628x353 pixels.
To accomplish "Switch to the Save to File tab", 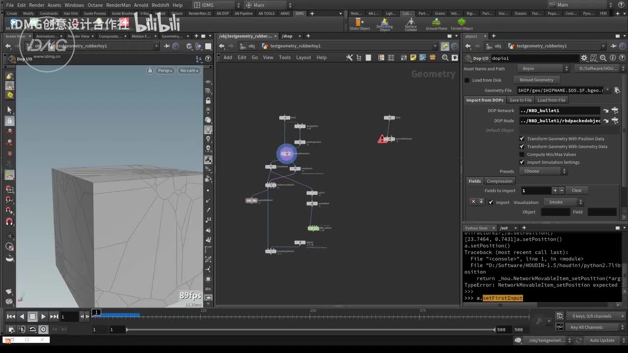I will (520, 100).
